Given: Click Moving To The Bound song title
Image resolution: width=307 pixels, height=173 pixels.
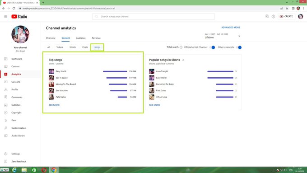Looking at the screenshot, I should click(x=66, y=84).
